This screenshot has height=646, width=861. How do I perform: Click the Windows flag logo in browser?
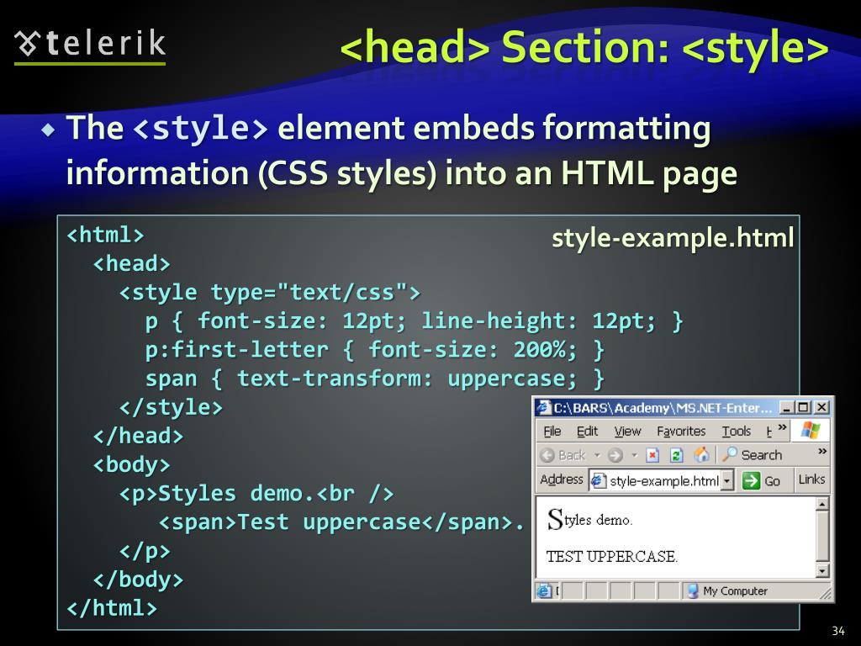(x=810, y=430)
